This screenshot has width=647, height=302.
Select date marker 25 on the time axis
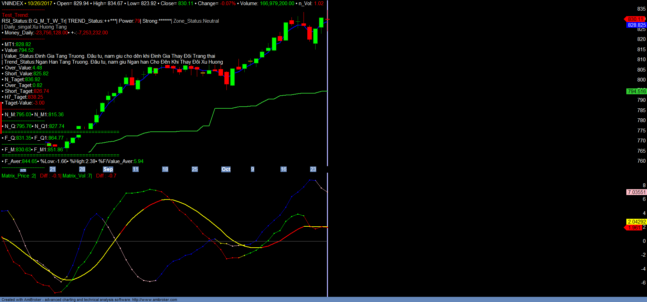(195, 169)
